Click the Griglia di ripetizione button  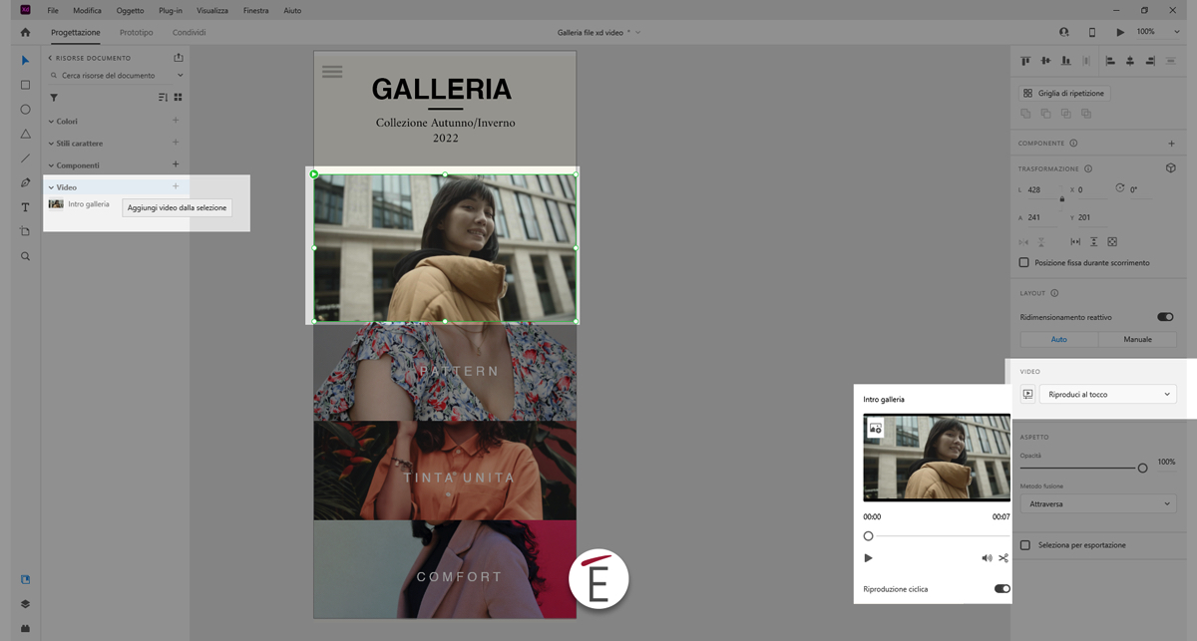coord(1064,93)
